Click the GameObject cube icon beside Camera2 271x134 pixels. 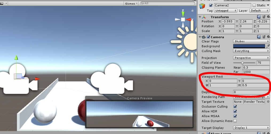tap(202, 6)
